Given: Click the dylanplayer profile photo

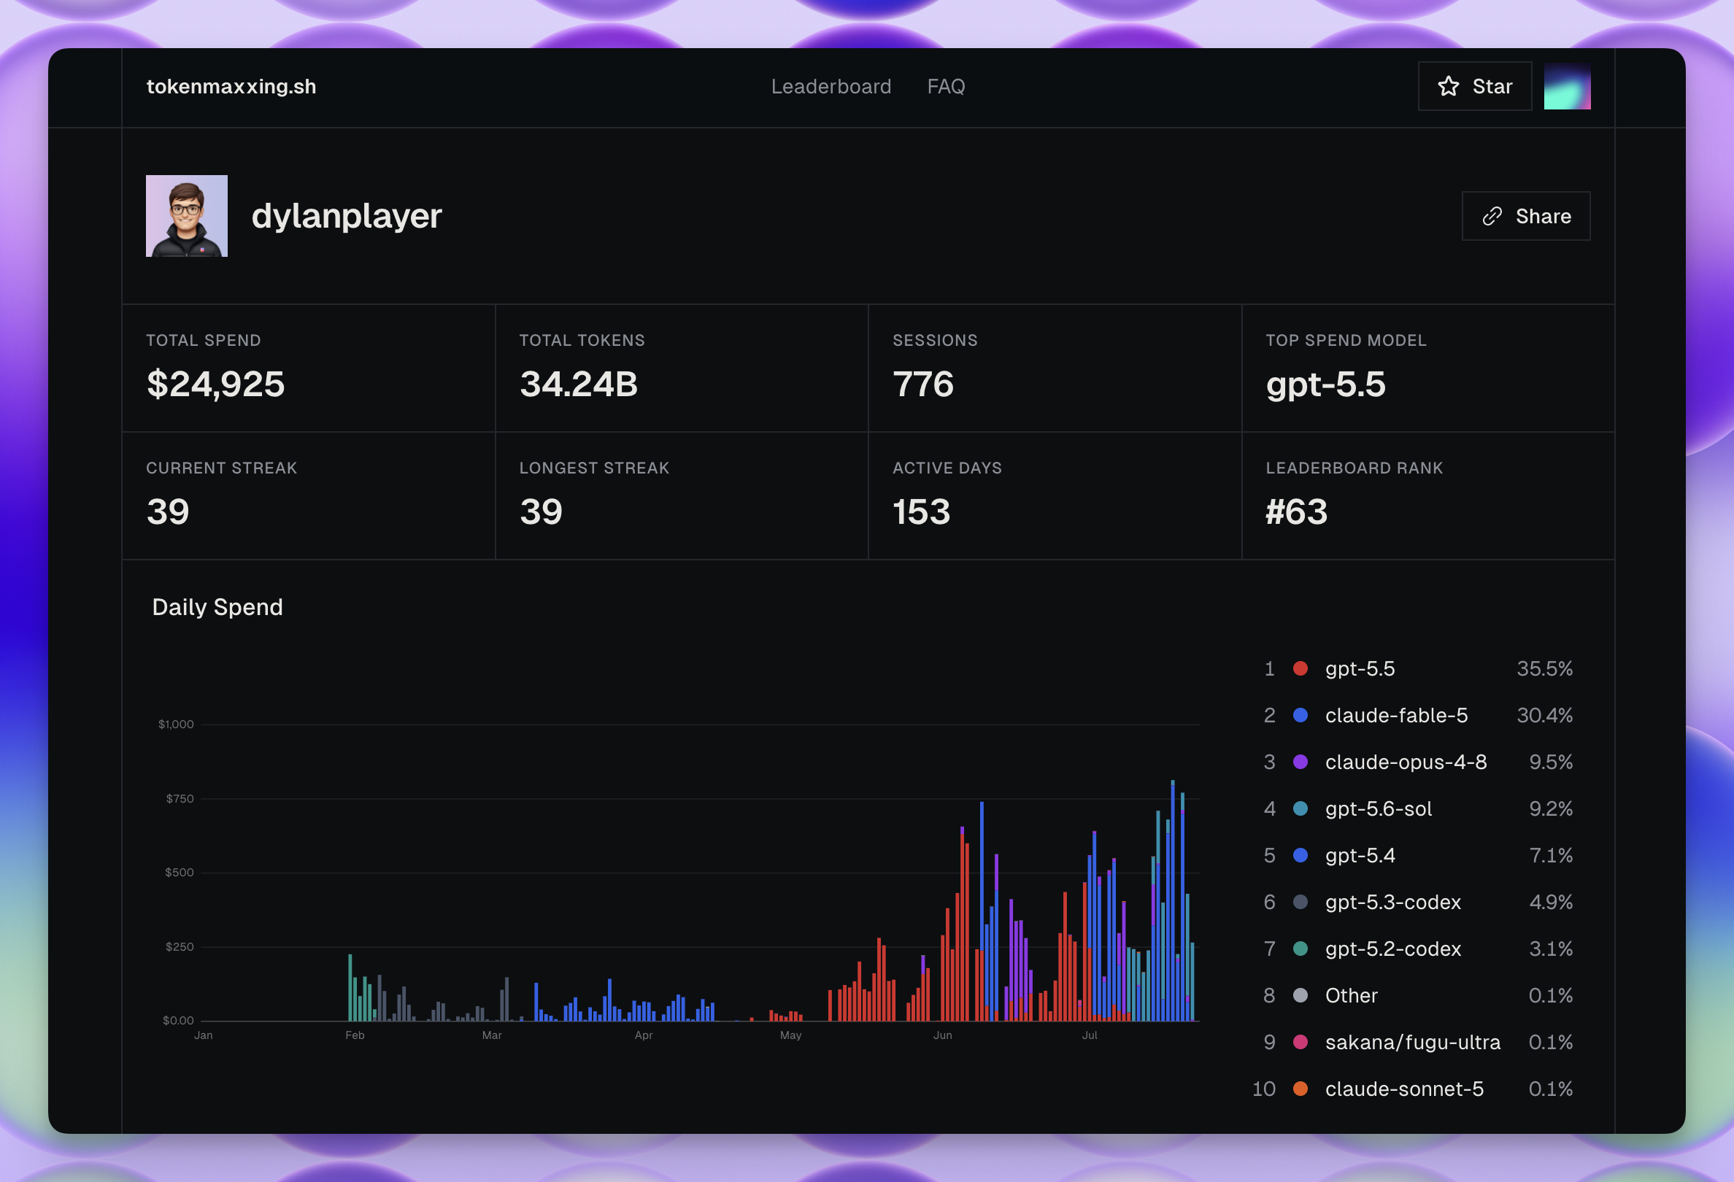Looking at the screenshot, I should click(187, 216).
